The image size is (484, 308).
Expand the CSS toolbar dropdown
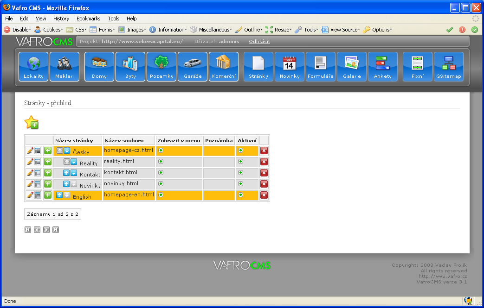click(x=77, y=30)
